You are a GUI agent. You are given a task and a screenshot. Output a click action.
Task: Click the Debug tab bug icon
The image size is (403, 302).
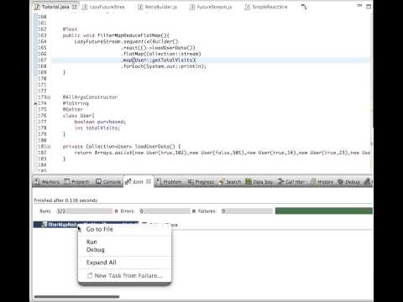click(341, 182)
